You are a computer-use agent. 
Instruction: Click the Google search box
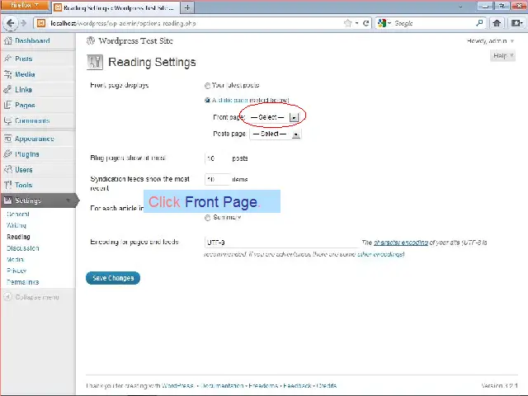coord(432,23)
